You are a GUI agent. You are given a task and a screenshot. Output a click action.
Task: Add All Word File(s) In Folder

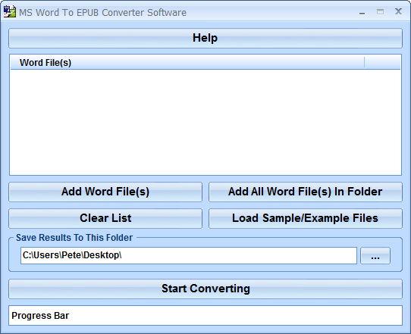[x=306, y=192]
